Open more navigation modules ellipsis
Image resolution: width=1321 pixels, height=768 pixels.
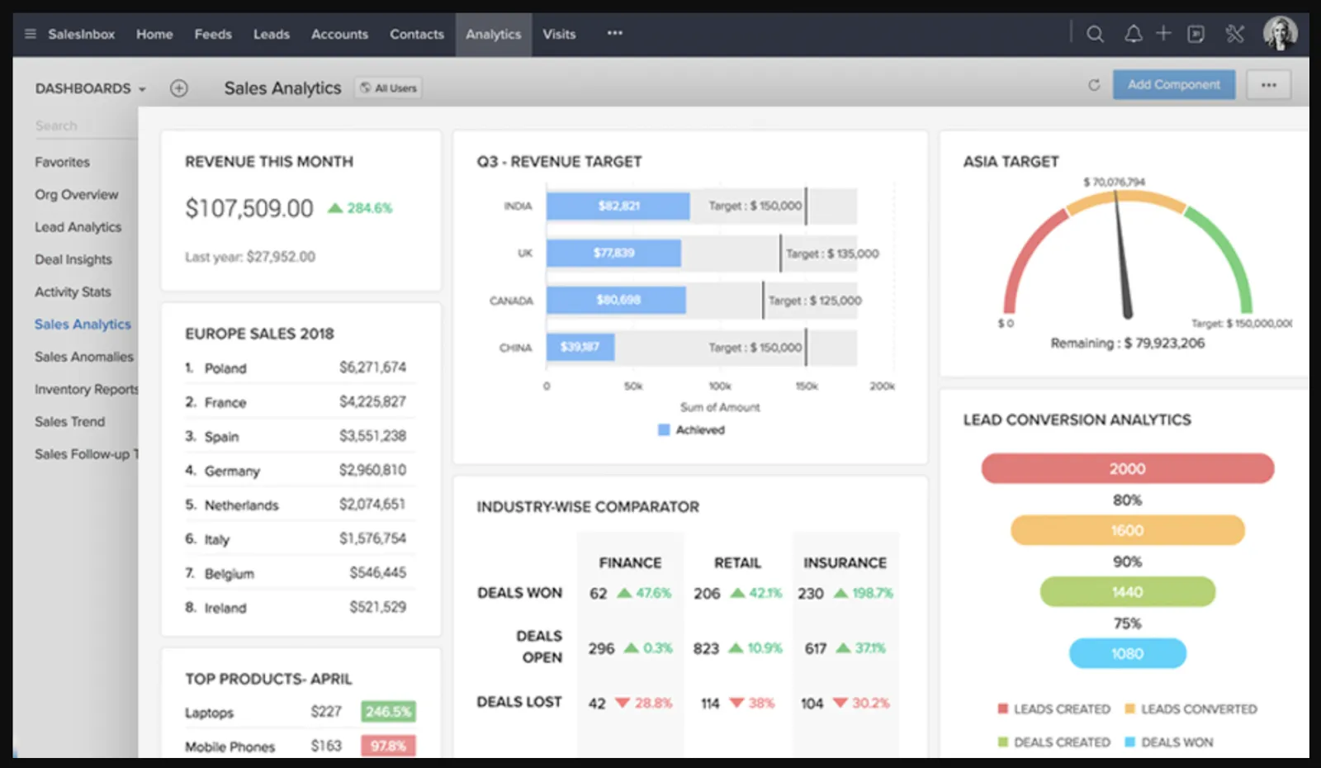pos(614,34)
